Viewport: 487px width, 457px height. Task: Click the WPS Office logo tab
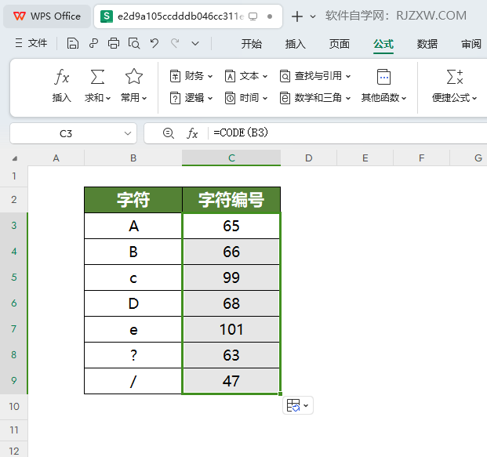47,16
